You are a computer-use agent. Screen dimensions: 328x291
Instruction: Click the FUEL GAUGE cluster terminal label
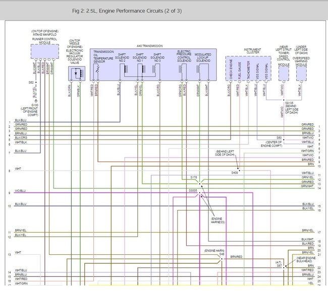click(240, 70)
